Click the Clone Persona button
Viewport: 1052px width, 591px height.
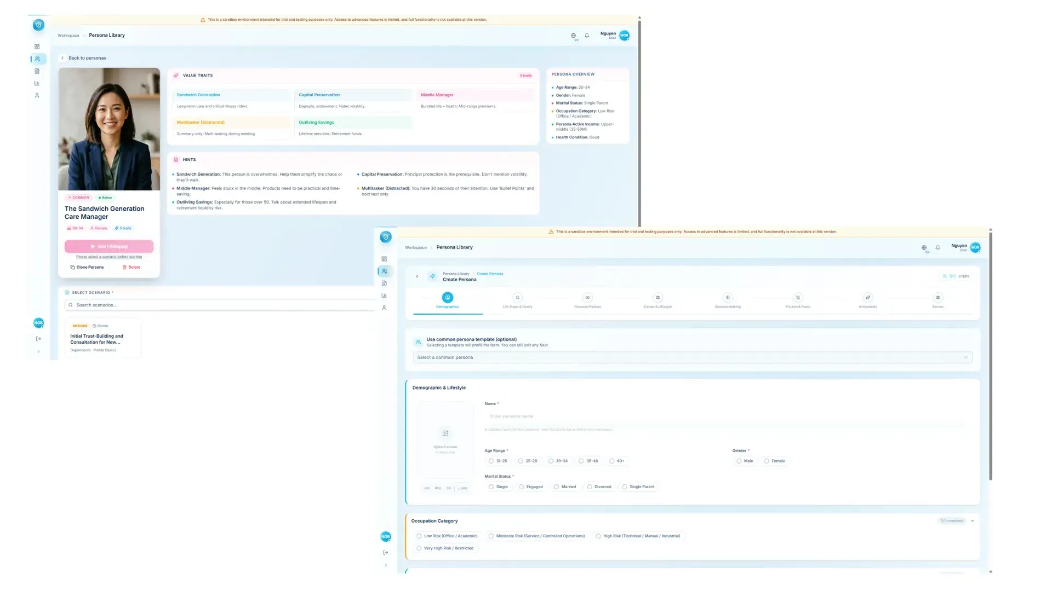[x=87, y=268]
